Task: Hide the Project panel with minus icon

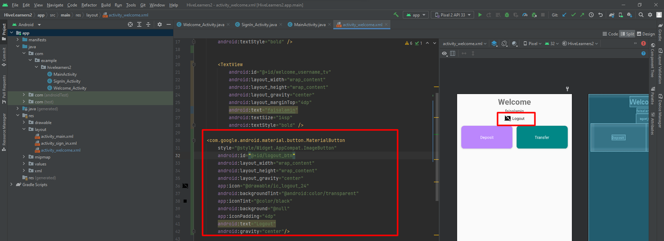Action: [169, 24]
